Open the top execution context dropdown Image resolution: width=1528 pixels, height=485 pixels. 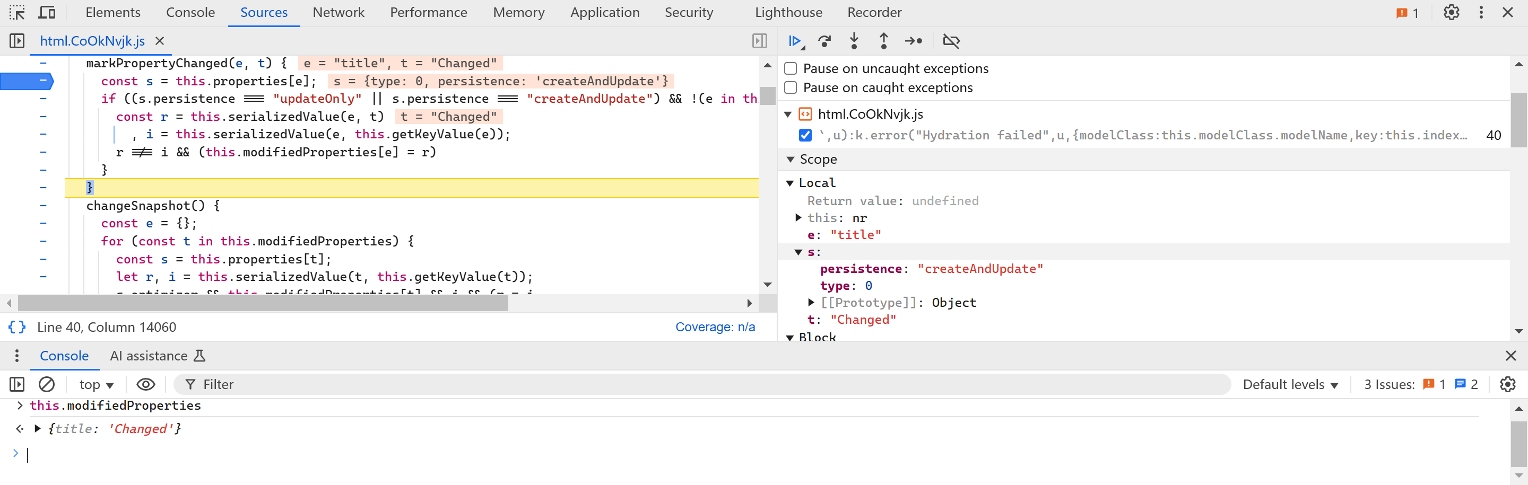[96, 385]
